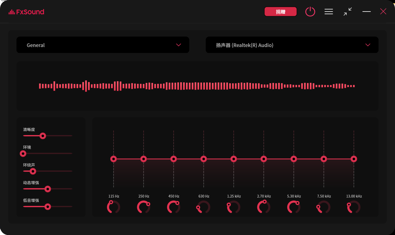Click the 动态增强 dynamic boost slider handle
The height and width of the screenshot is (235, 395).
pyautogui.click(x=48, y=189)
